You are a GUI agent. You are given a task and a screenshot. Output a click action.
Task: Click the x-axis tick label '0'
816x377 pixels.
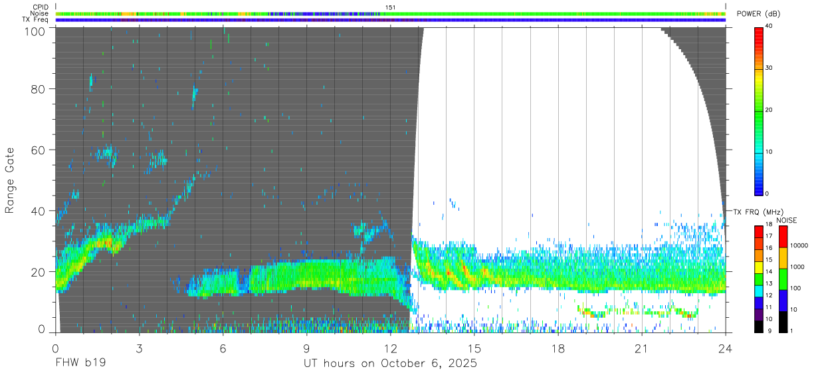(x=55, y=348)
